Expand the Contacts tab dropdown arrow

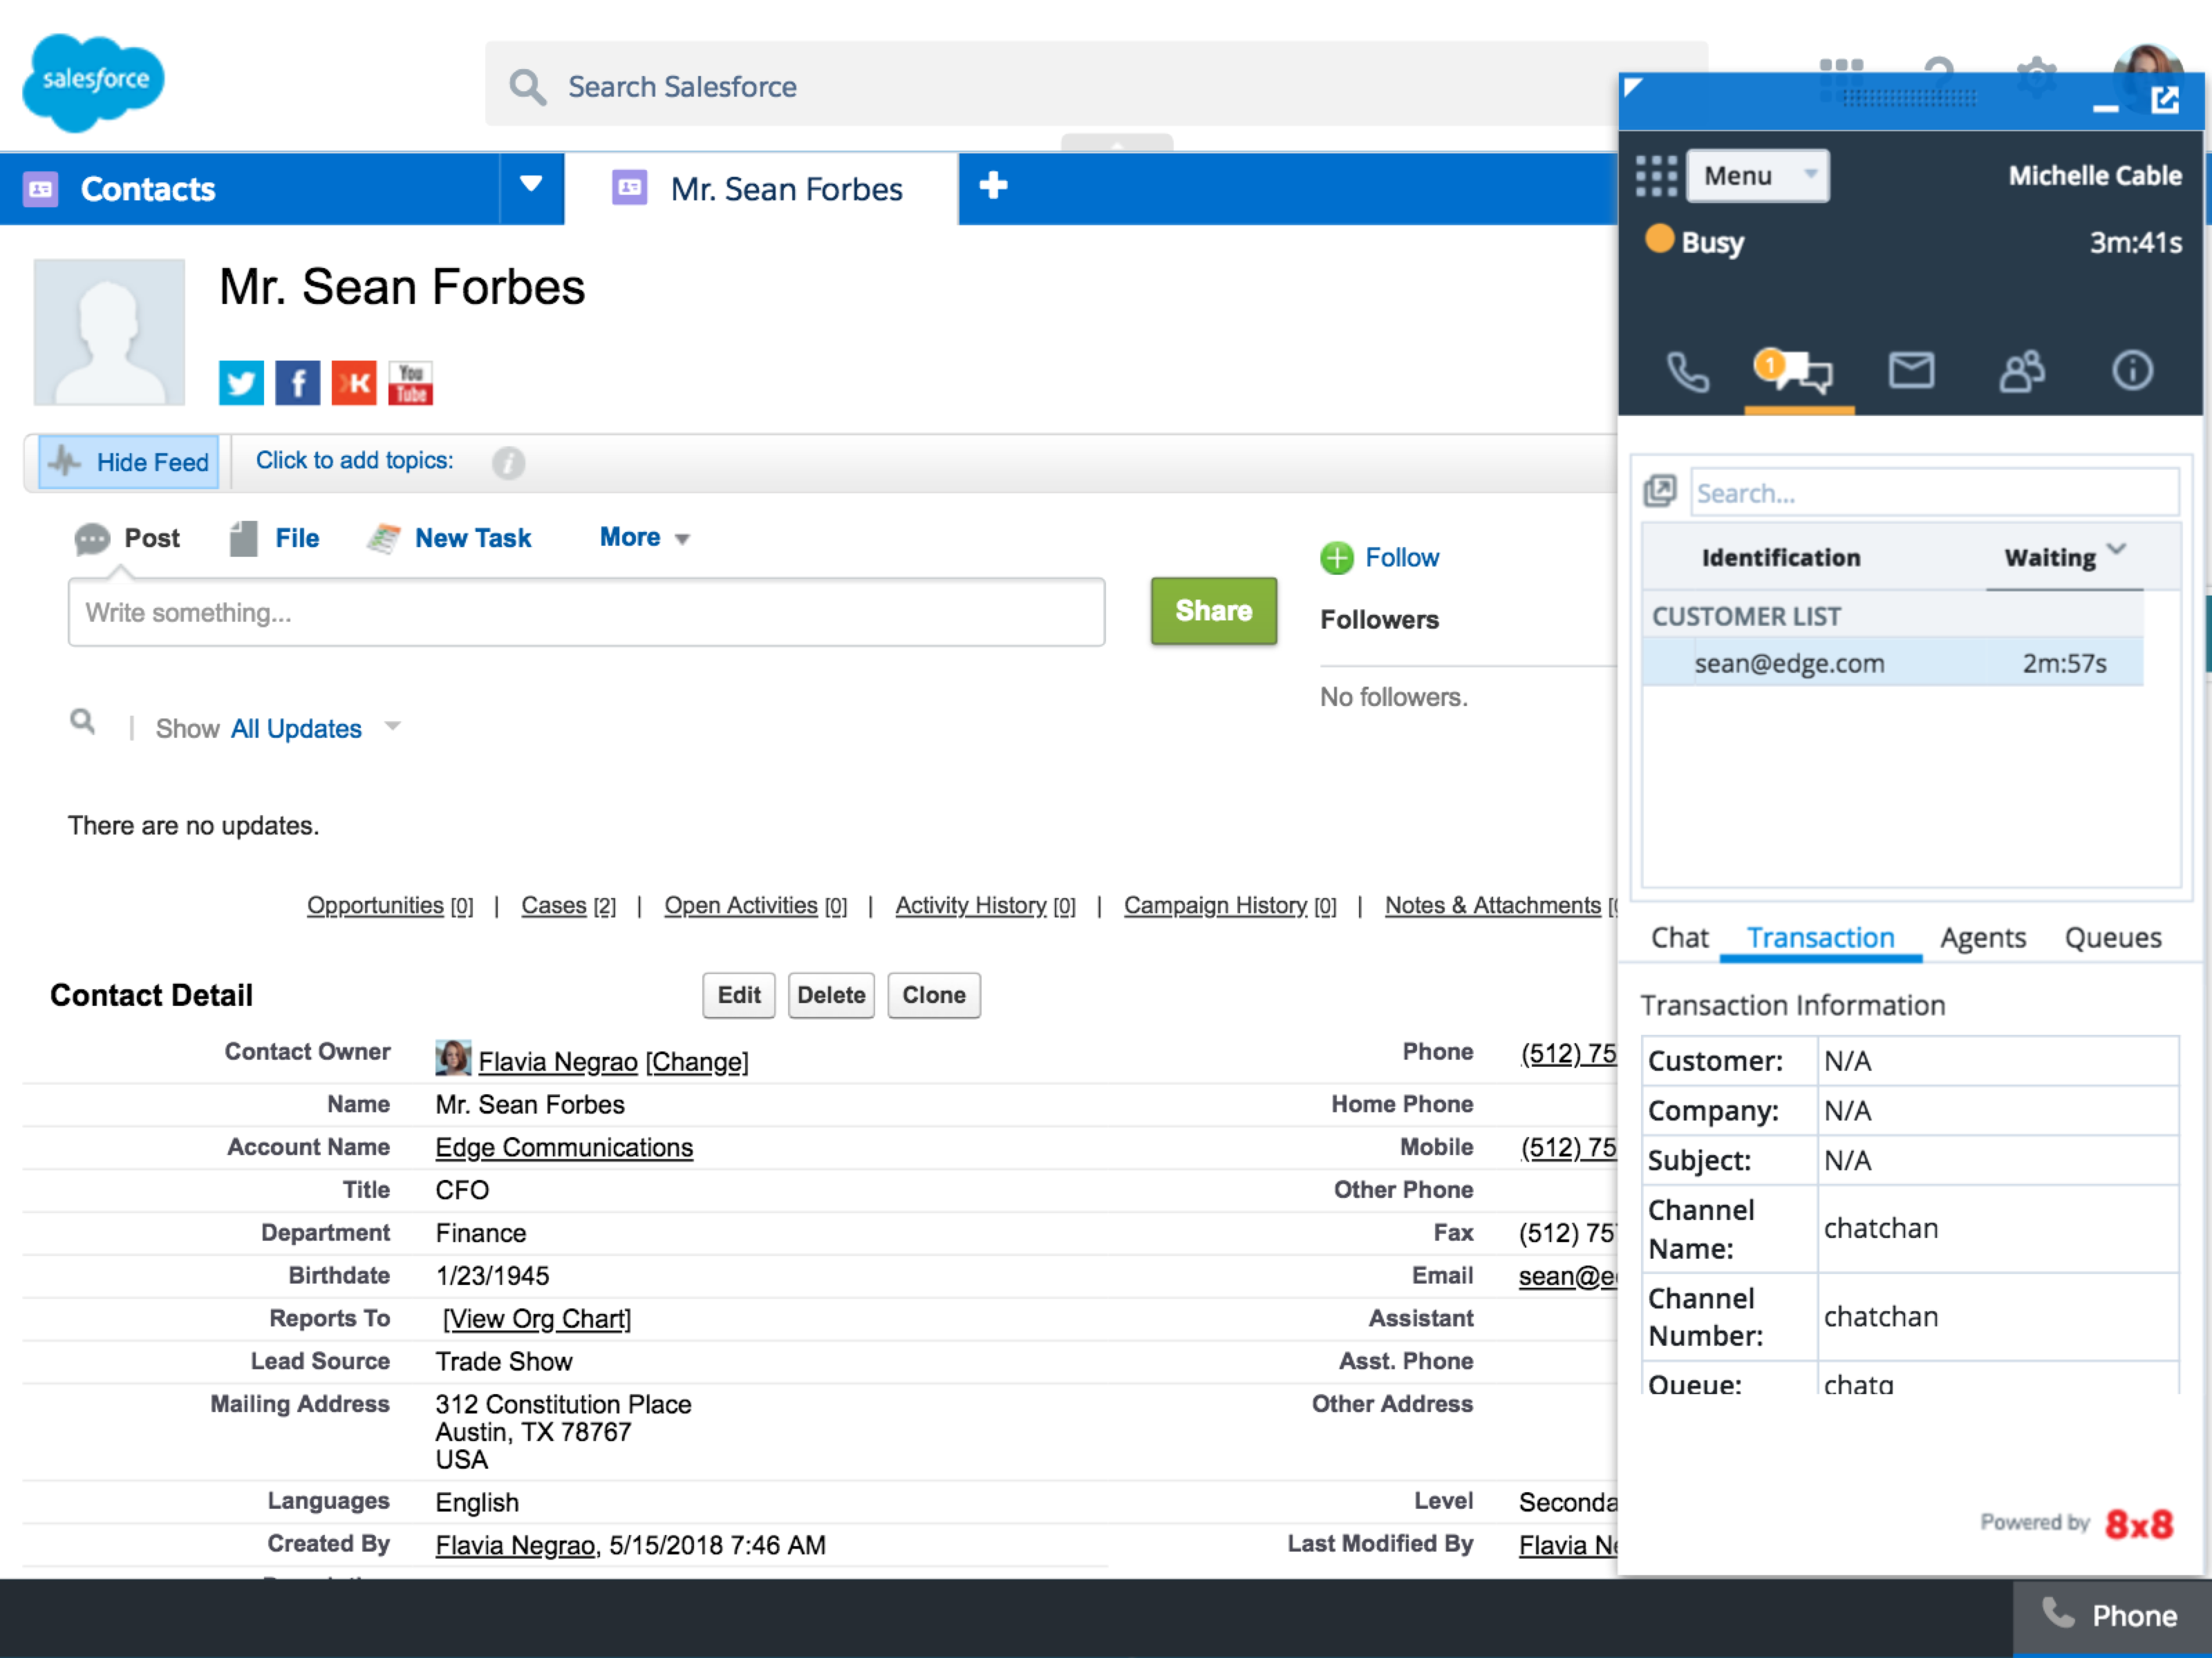tap(531, 184)
